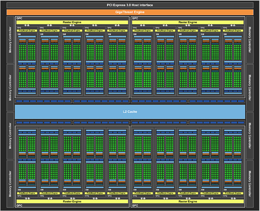
Task: Select the orange GigaThread Engine block
Action: [130, 12]
